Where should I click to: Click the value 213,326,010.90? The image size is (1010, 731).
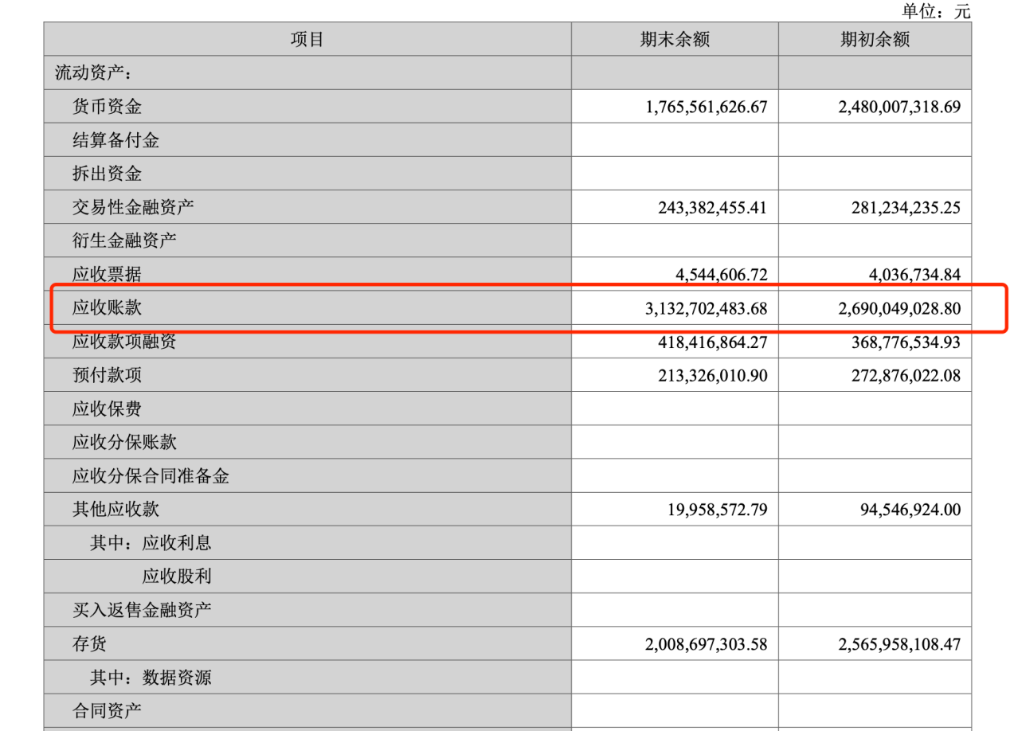pos(713,377)
